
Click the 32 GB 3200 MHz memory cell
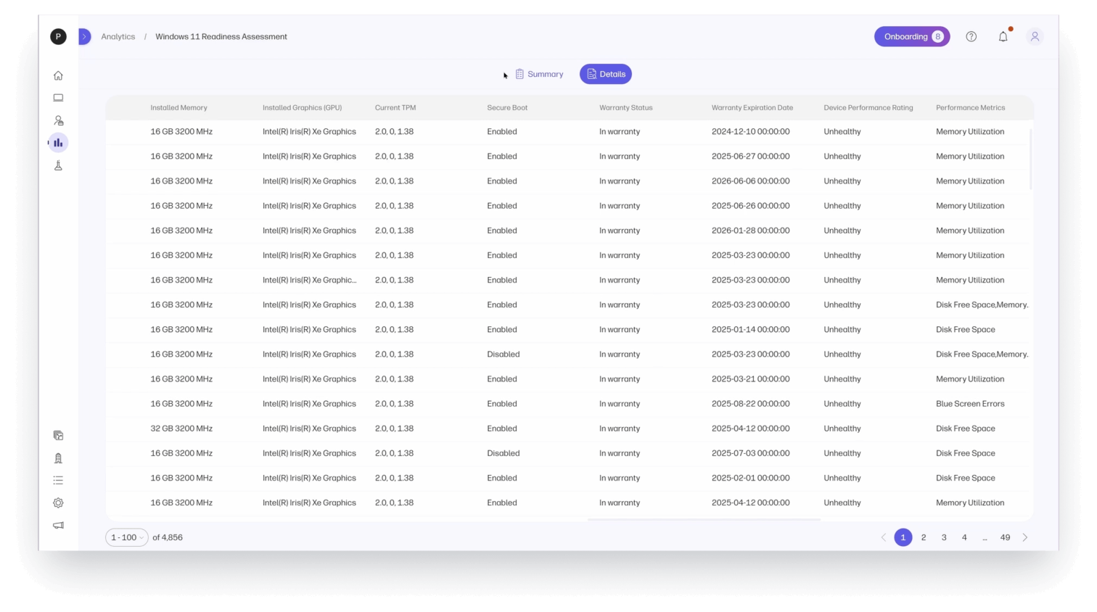181,429
